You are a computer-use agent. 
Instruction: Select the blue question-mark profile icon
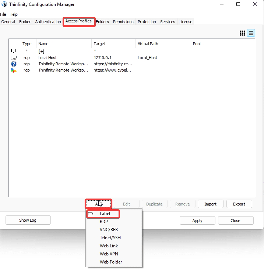point(14,64)
